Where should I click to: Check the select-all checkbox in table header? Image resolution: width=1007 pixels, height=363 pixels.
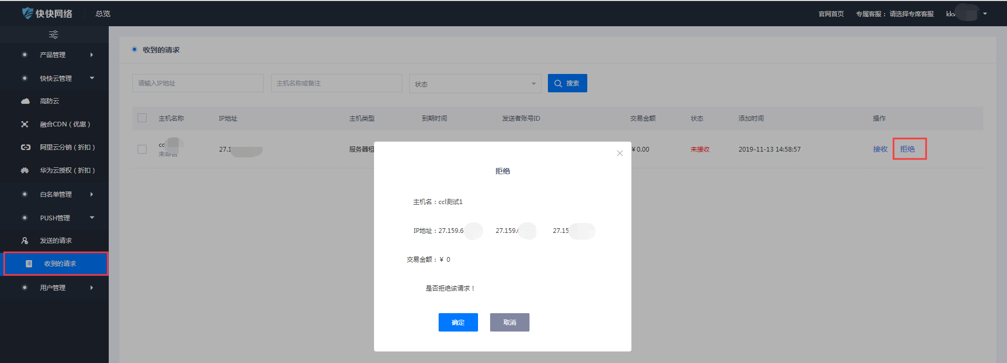pyautogui.click(x=142, y=118)
